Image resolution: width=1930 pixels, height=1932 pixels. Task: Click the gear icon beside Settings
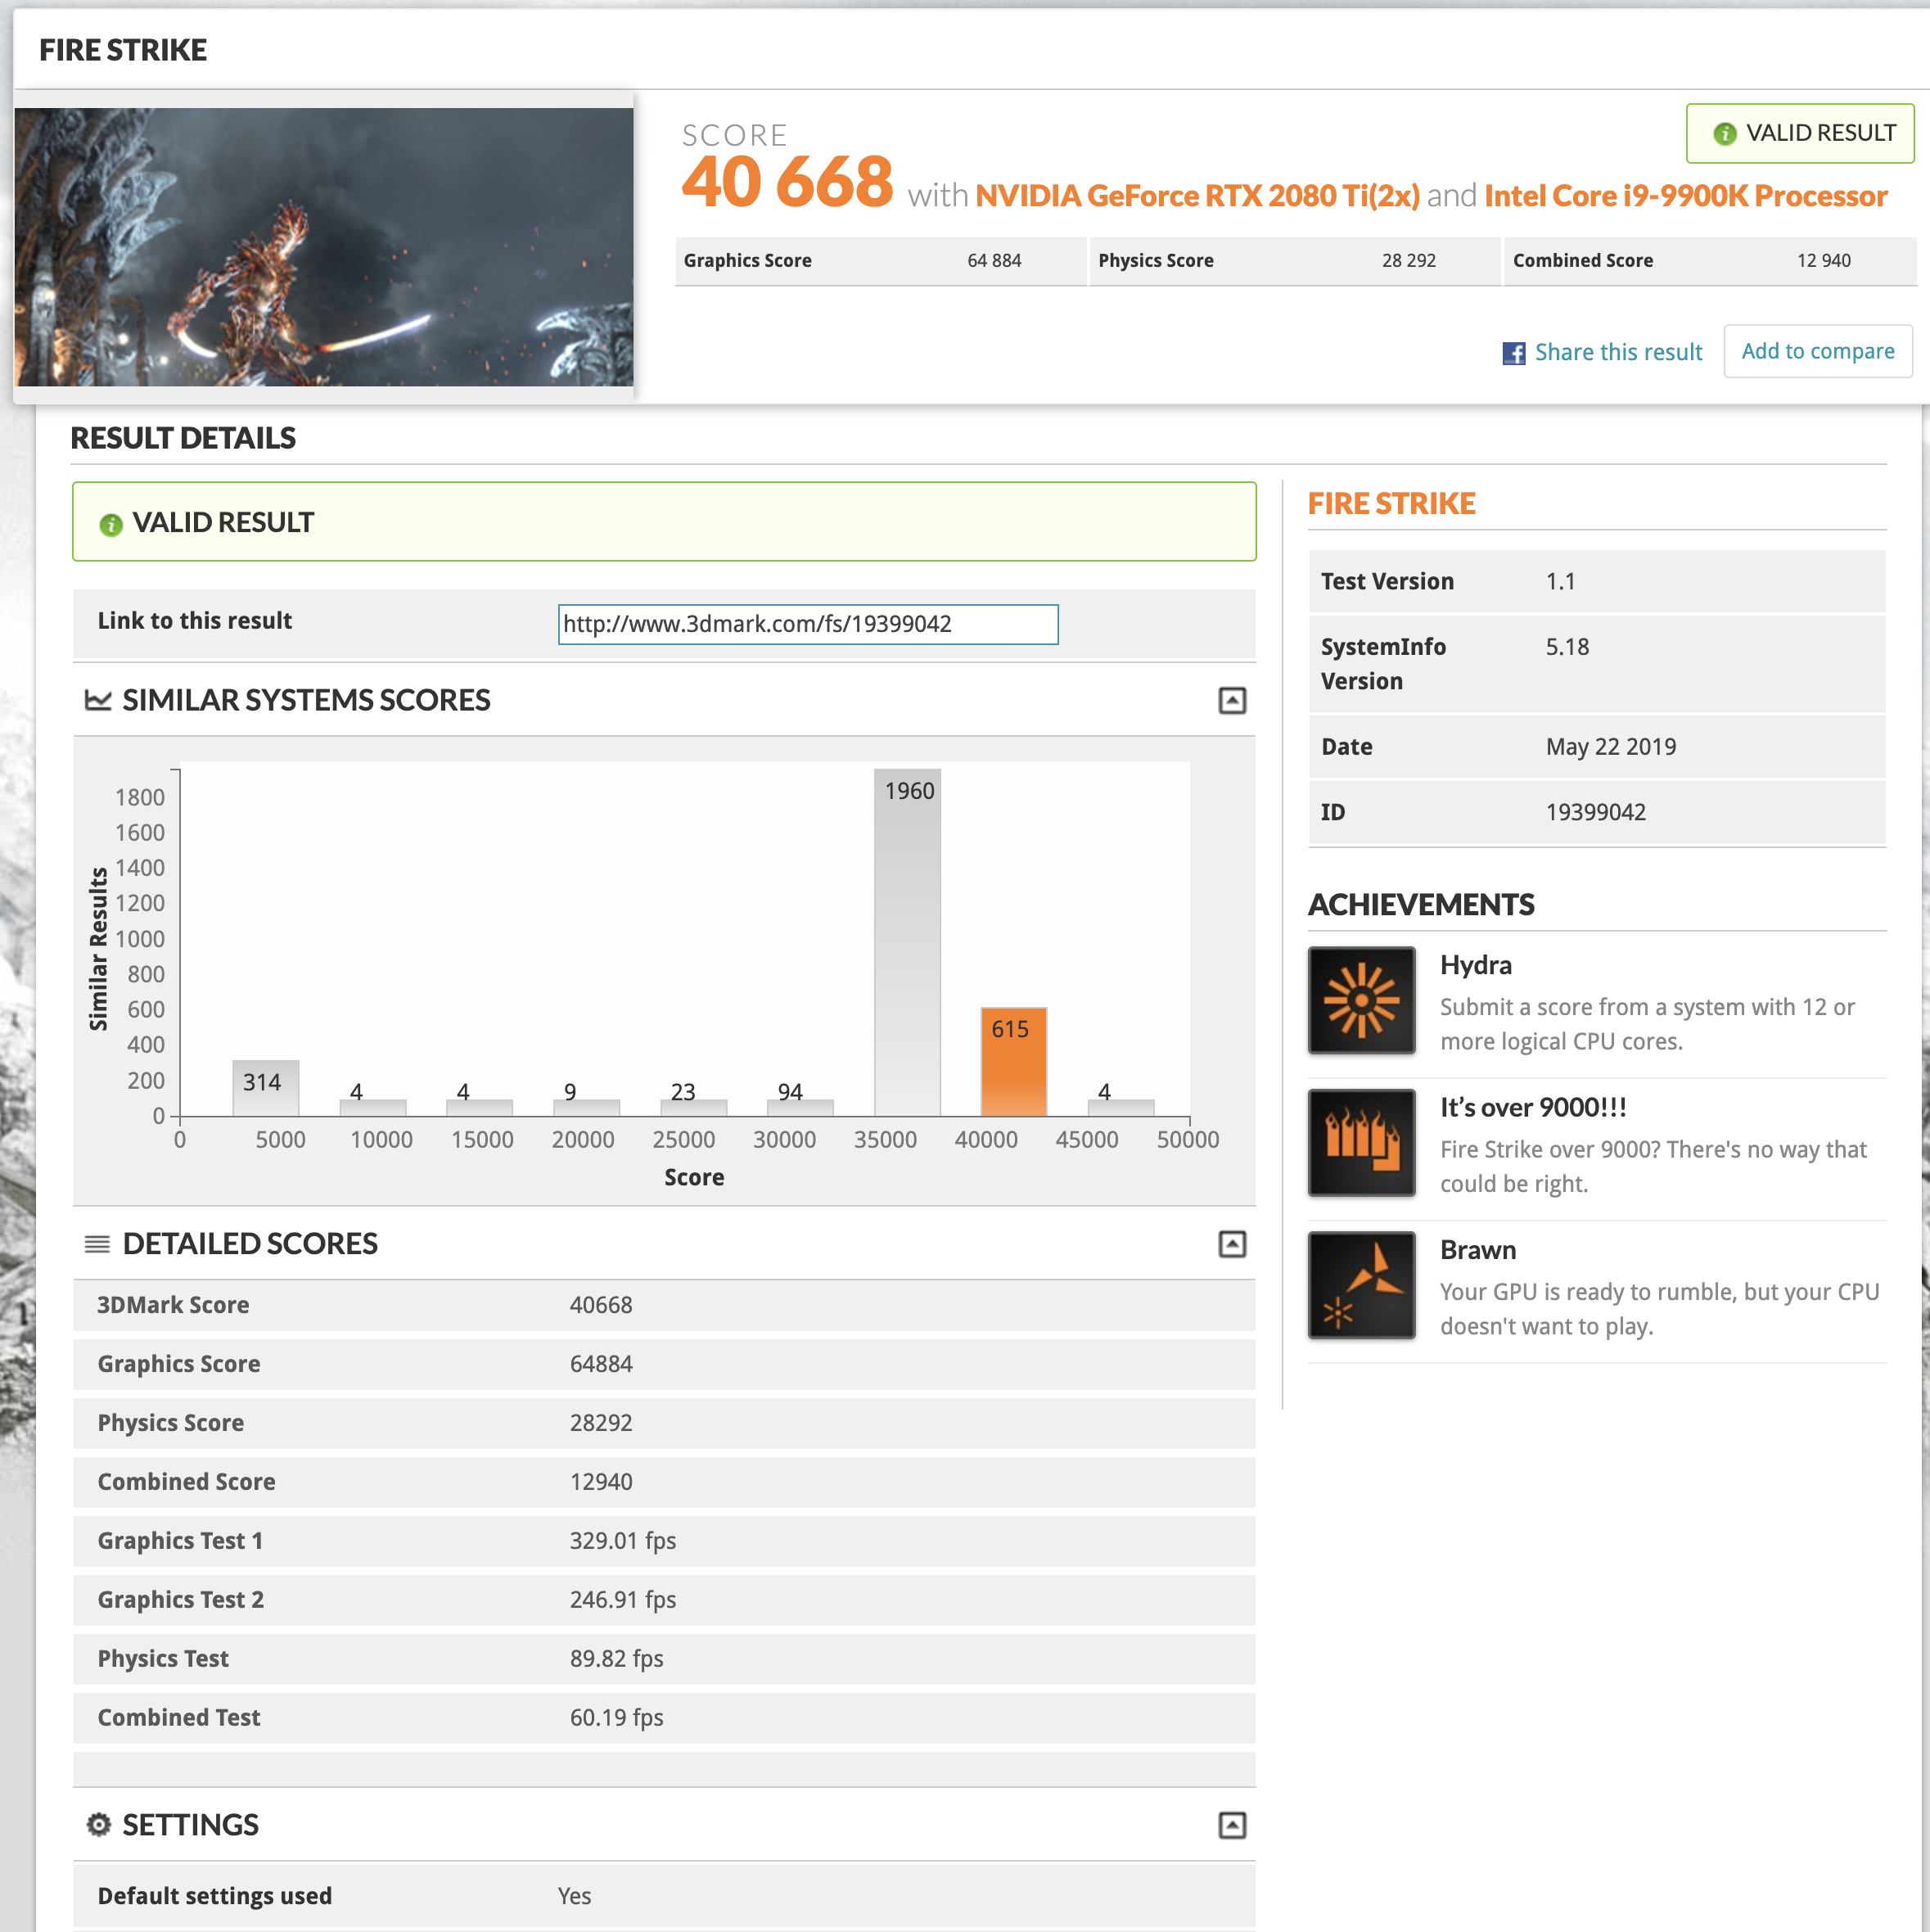[98, 1825]
